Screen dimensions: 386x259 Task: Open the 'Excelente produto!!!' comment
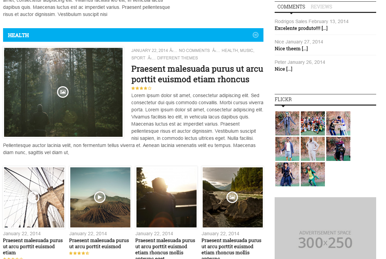[301, 28]
